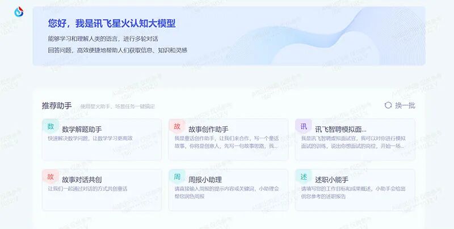454x229 pixels.
Task: Open the 周报小助理 card
Action: (229, 190)
